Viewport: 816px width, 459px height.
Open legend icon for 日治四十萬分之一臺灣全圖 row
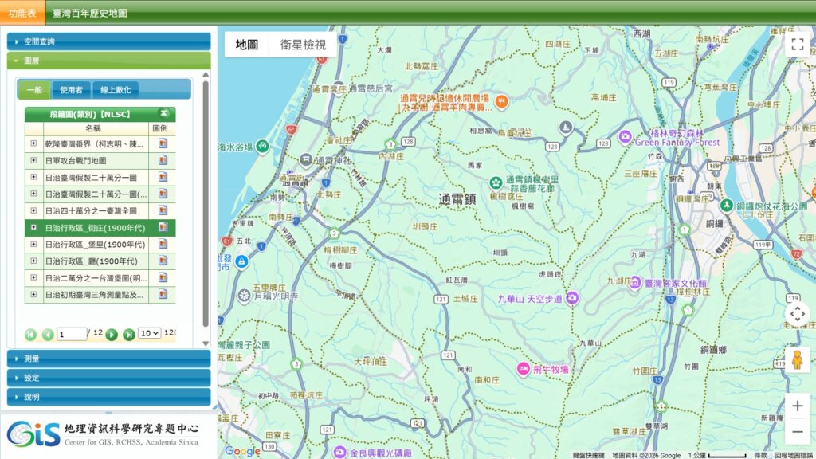163,210
